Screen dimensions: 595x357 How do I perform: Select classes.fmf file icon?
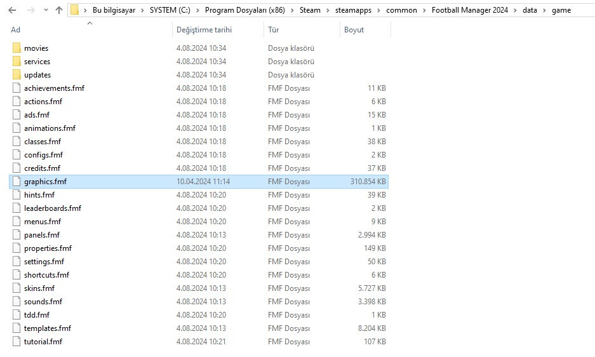[17, 141]
